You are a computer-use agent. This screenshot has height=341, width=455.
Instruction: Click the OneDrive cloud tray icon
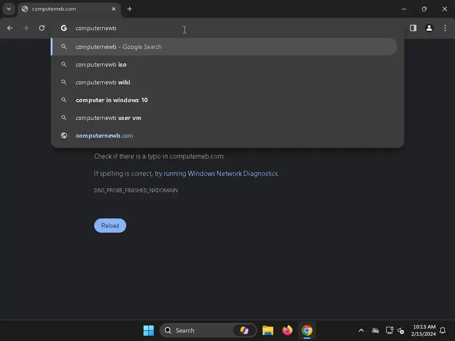(x=375, y=330)
